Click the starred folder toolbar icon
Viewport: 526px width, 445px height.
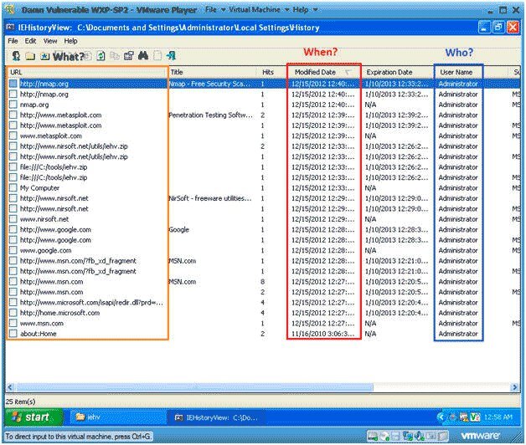[44, 56]
